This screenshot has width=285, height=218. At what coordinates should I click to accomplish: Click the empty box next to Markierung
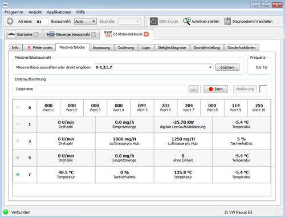pyautogui.click(x=263, y=89)
